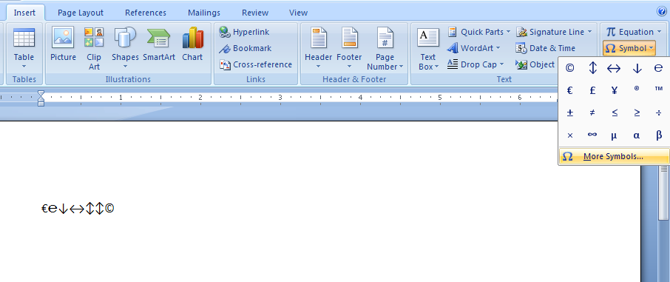Insert a SmartArt graphic
670x282 pixels.
pyautogui.click(x=159, y=44)
